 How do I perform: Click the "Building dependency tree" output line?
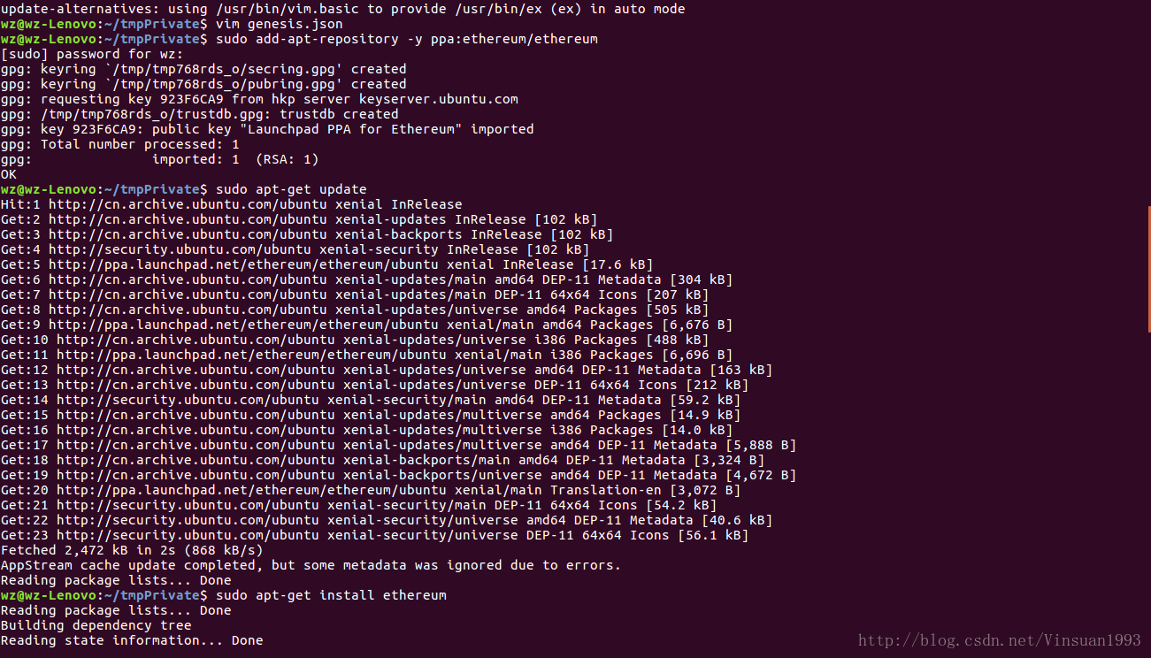click(96, 625)
